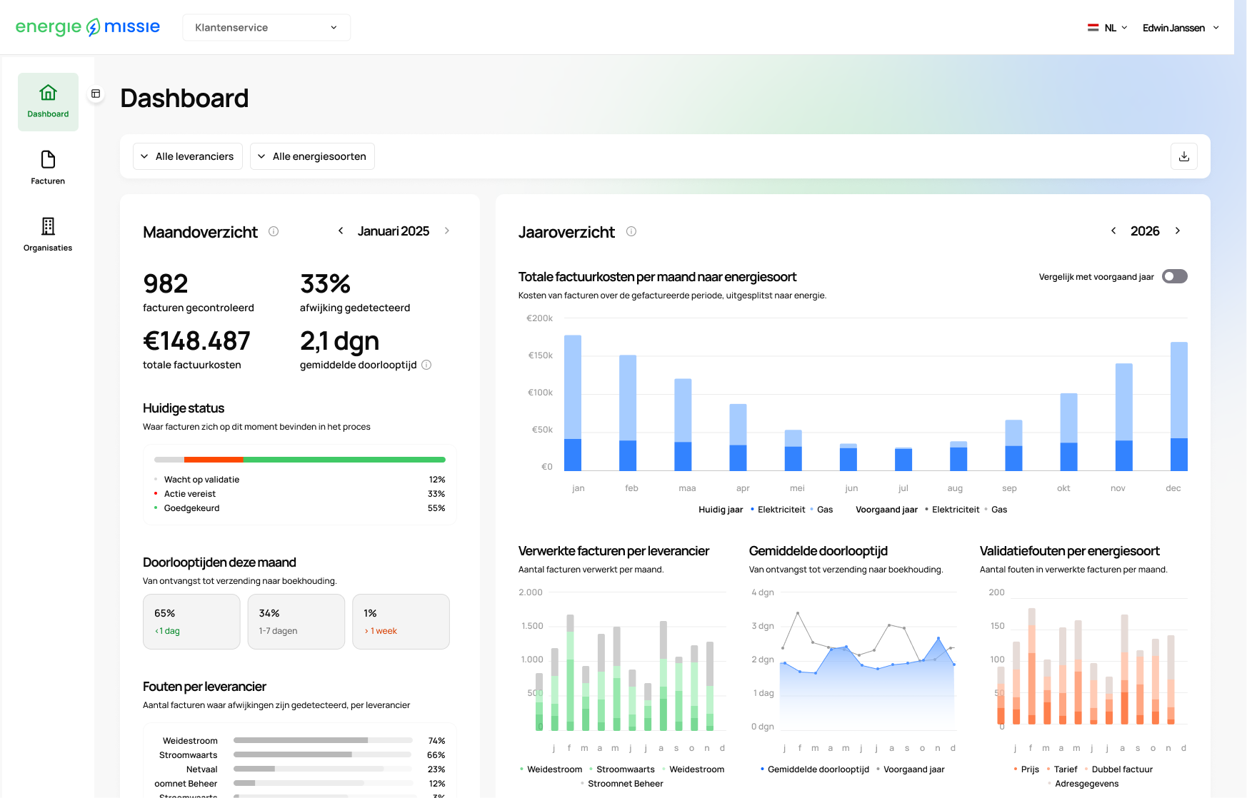Click info icon next to Jaaroverzicht

coord(631,231)
